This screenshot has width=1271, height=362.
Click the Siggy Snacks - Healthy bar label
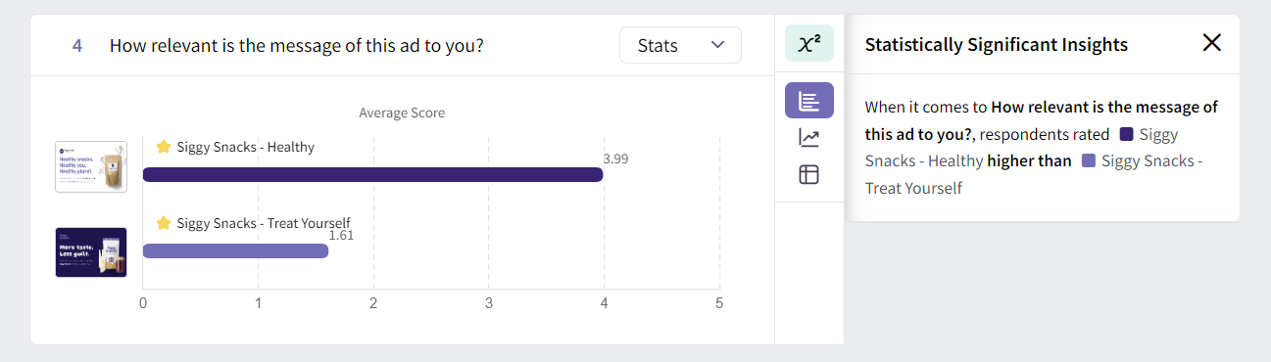245,147
